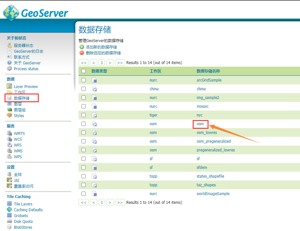Click the globe icon for 关于 GeoServer
This screenshot has height=231, width=300.
(x=10, y=63)
